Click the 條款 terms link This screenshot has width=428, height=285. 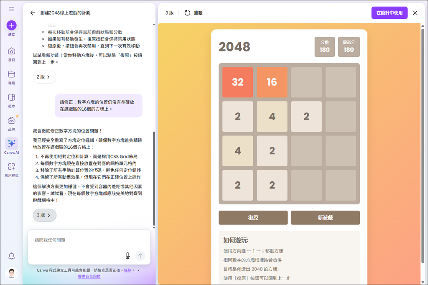coord(127,270)
